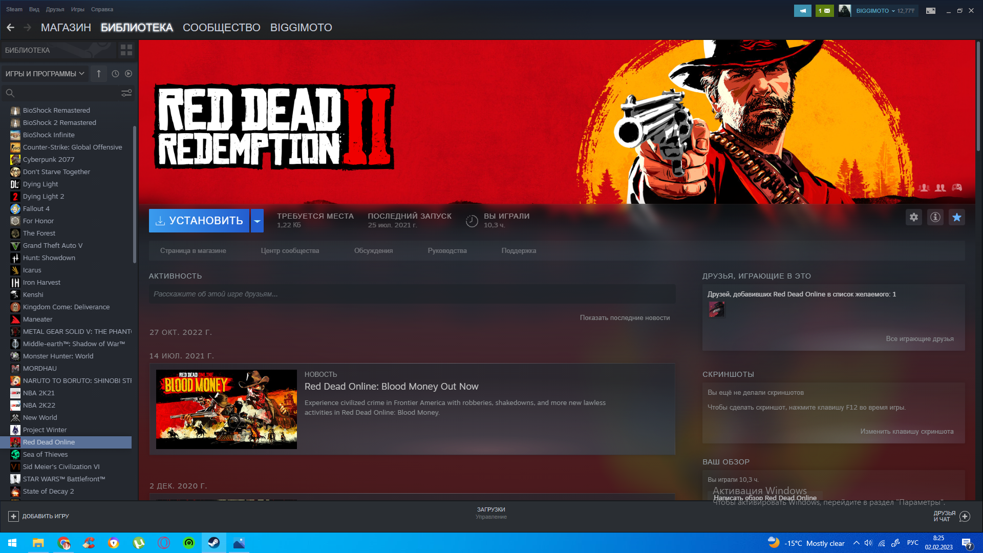Open Red Dead Online: Blood Money Out Now headline
Viewport: 983px width, 553px height.
(392, 387)
